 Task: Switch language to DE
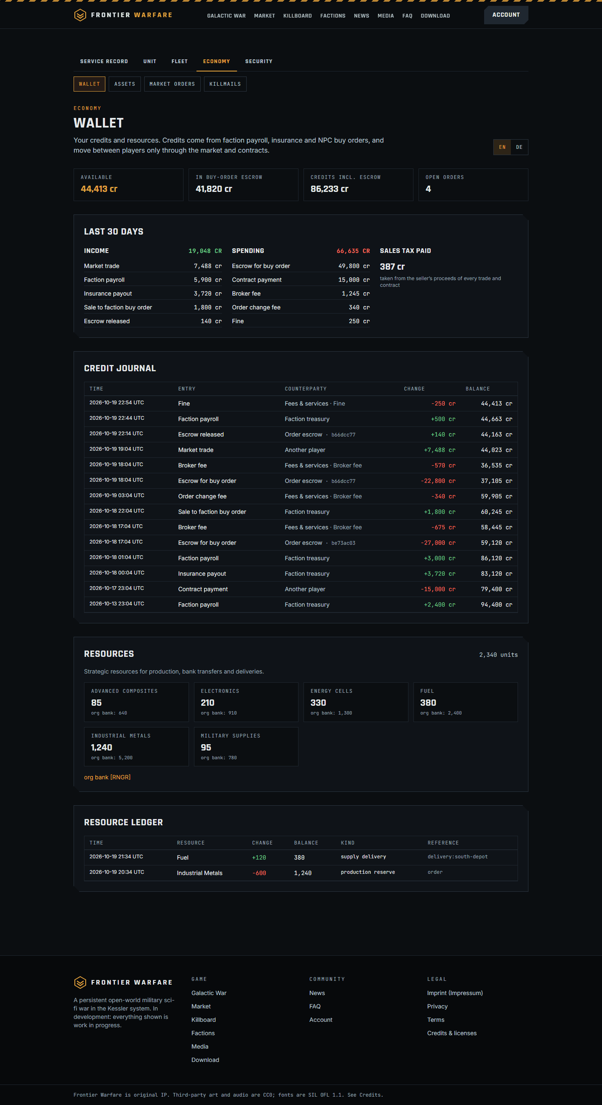519,147
